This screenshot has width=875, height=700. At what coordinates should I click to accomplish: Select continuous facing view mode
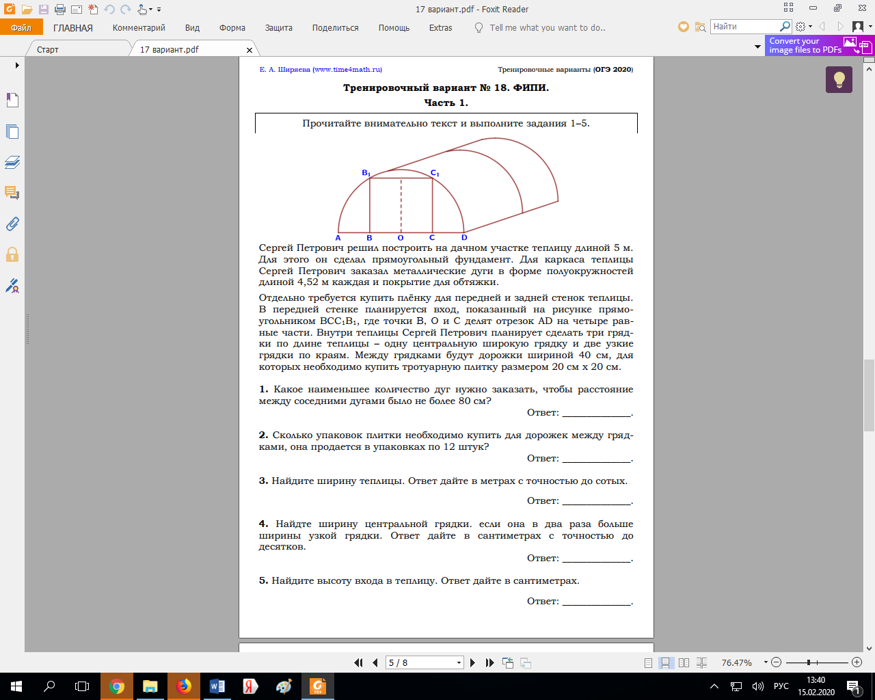[x=702, y=663]
